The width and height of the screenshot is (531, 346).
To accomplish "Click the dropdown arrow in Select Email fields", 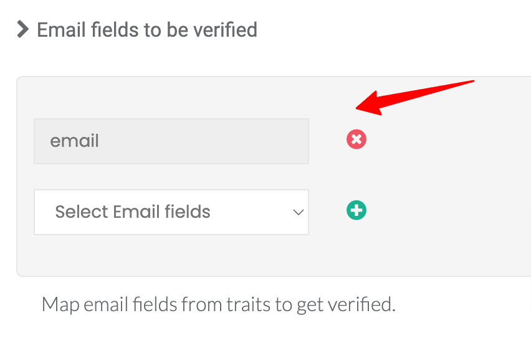I will pyautogui.click(x=298, y=212).
